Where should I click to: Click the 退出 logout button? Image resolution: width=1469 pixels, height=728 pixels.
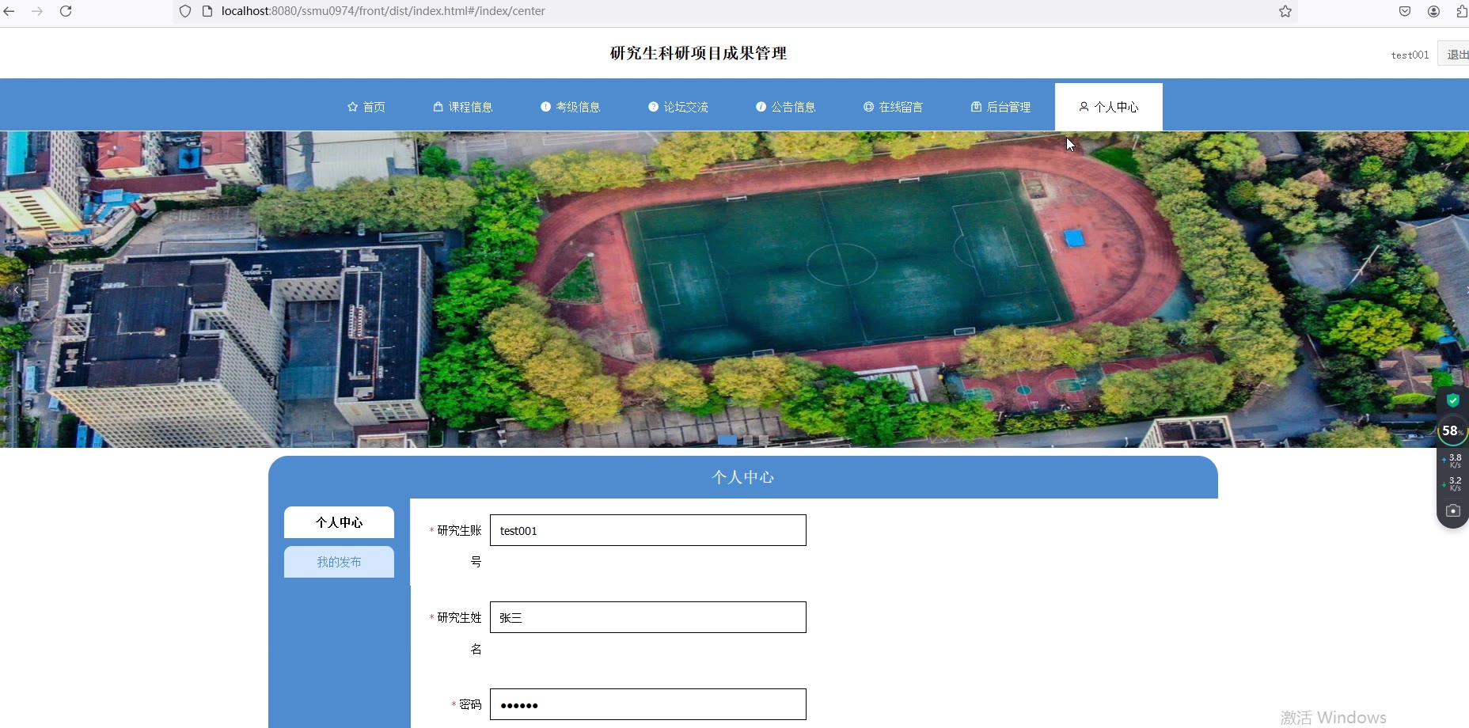1455,54
